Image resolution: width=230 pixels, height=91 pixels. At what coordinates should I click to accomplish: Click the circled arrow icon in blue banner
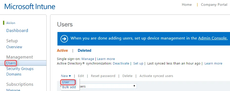[64, 39]
